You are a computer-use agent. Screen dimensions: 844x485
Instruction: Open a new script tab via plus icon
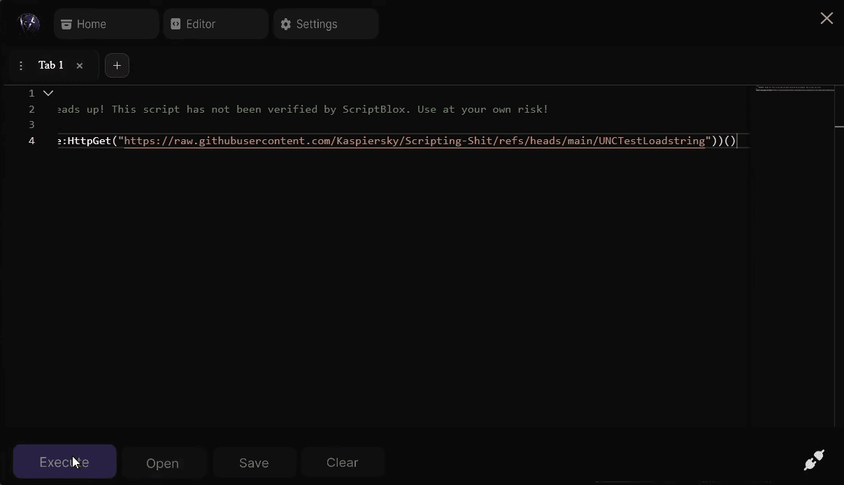[x=117, y=65]
